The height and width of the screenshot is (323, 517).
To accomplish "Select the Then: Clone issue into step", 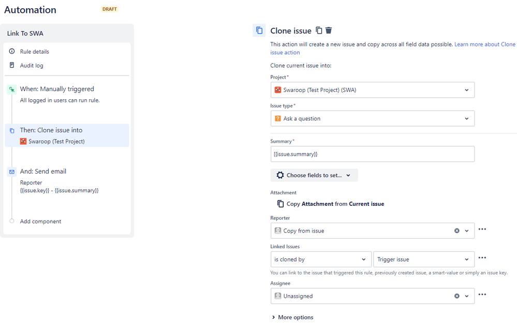I will click(67, 135).
